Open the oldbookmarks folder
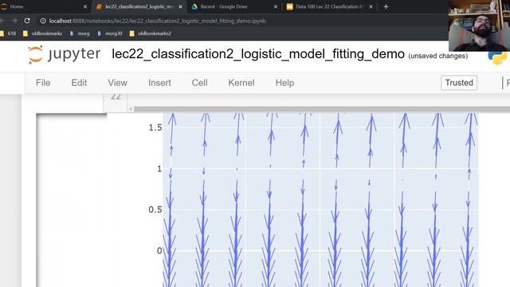Viewport: 510px width, 287px height. [42, 33]
